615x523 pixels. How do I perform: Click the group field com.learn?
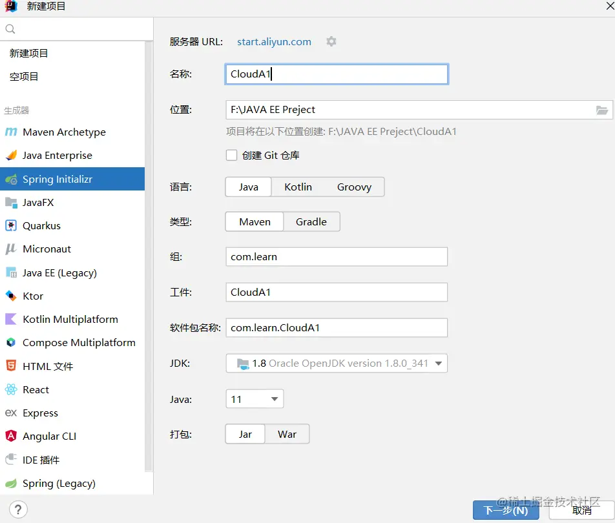click(337, 257)
